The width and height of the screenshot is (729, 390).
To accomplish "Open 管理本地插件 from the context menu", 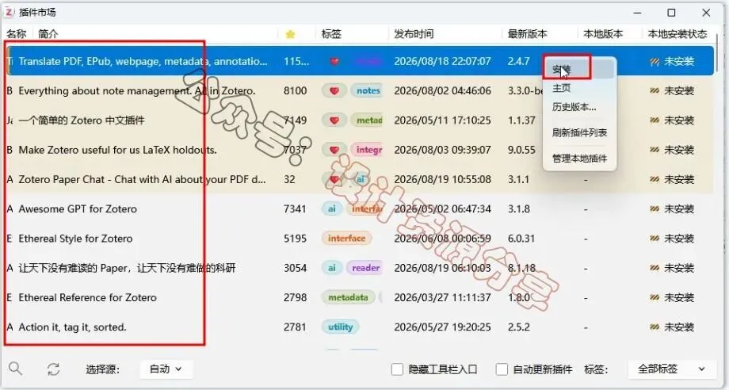I will [x=579, y=159].
